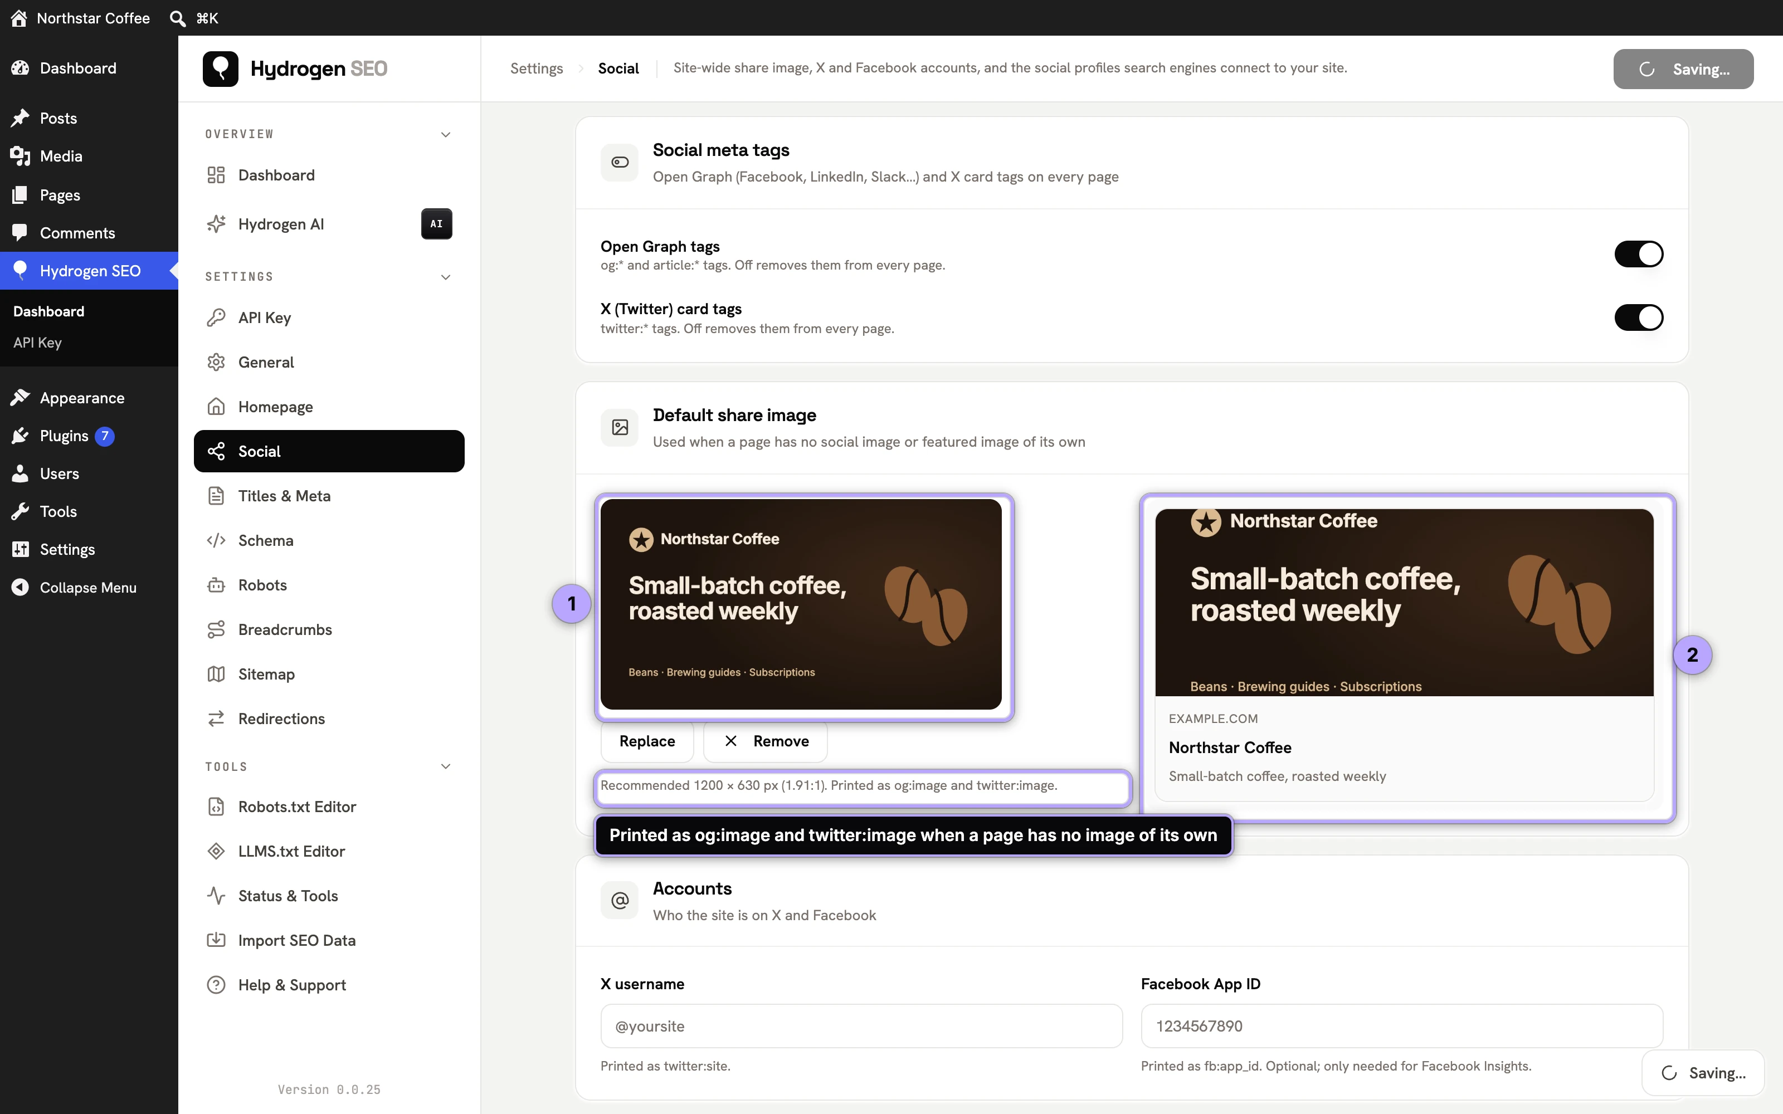This screenshot has width=1783, height=1114.
Task: Collapse the OVERVIEW section chevron
Action: (446, 134)
